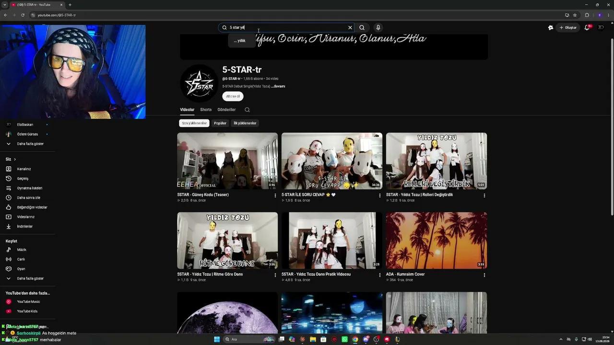
Task: Open options for ADA - Kumralım Cover
Action: 484,275
